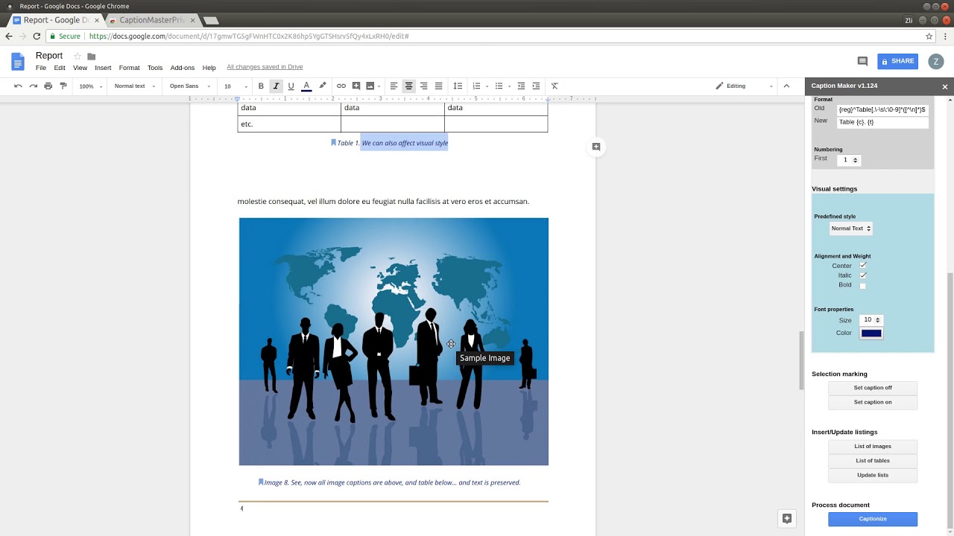
Task: Center align the selected text
Action: pyautogui.click(x=408, y=86)
